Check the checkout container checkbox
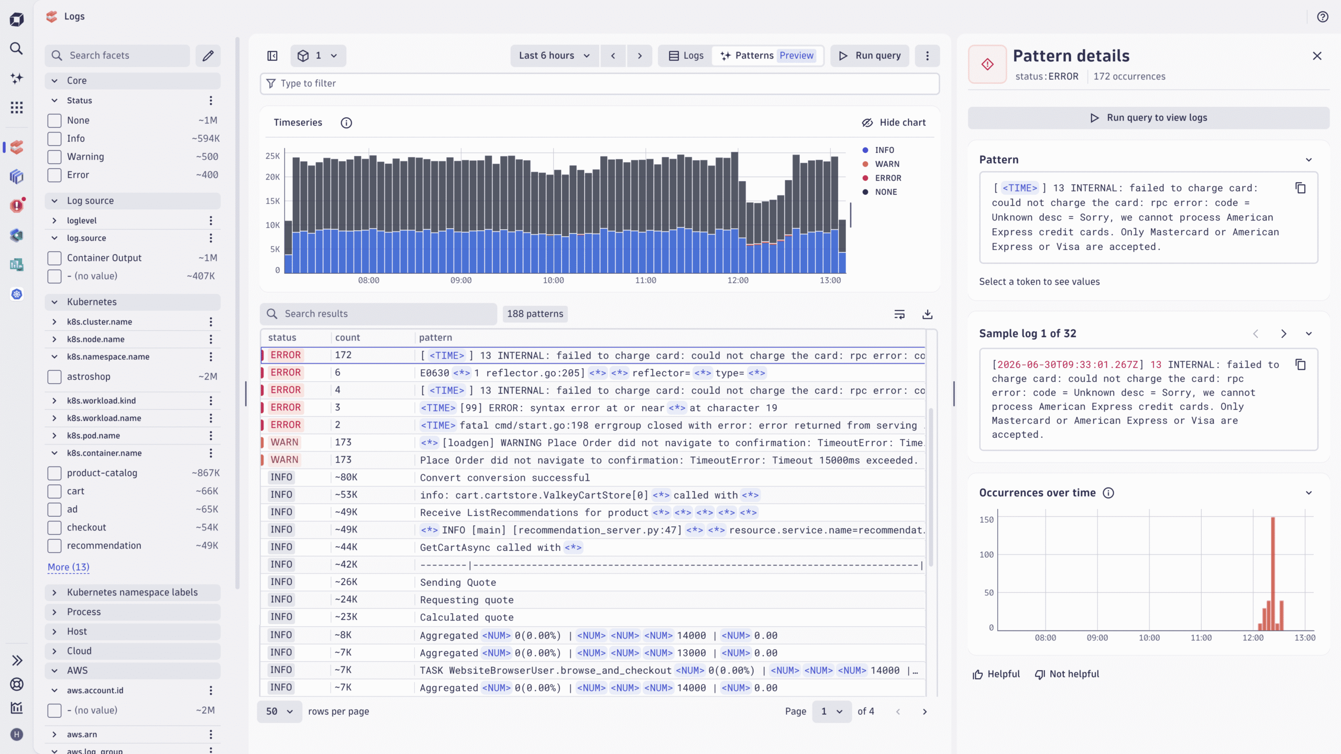This screenshot has height=754, width=1341. [54, 528]
